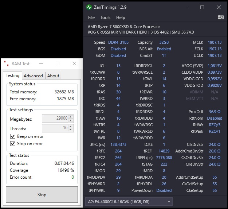
Task: Decrease Megabytes value with down arrow
Action: tap(71, 120)
